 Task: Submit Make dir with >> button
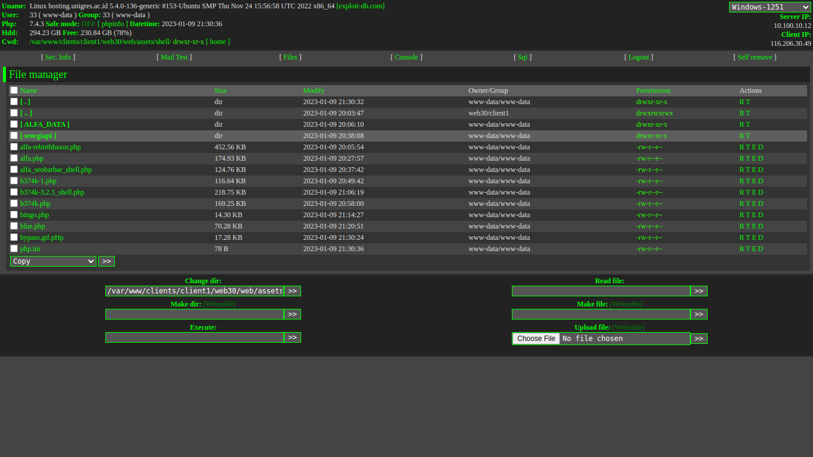292,314
